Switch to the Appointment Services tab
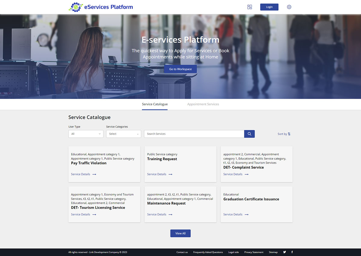Screen dimensions: 361x256 point(203,104)
